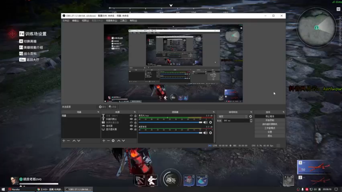The height and width of the screenshot is (192, 342).
Task: Remove selected source with minus icon
Action: click(x=109, y=141)
